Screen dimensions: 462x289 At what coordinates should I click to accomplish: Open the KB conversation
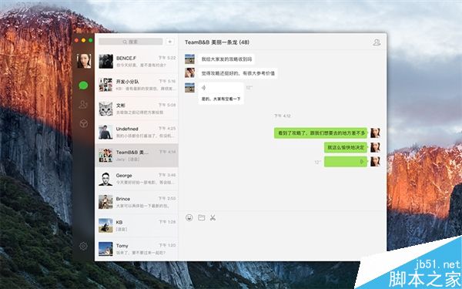click(137, 226)
